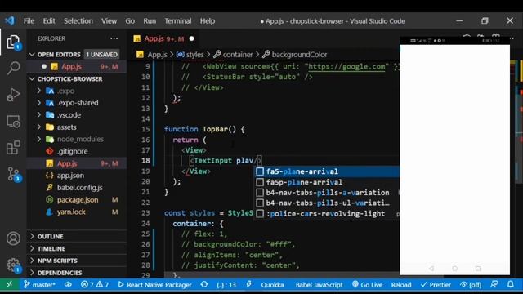Click Android recents button in emulator
This screenshot has width=523, height=294.
(478, 269)
